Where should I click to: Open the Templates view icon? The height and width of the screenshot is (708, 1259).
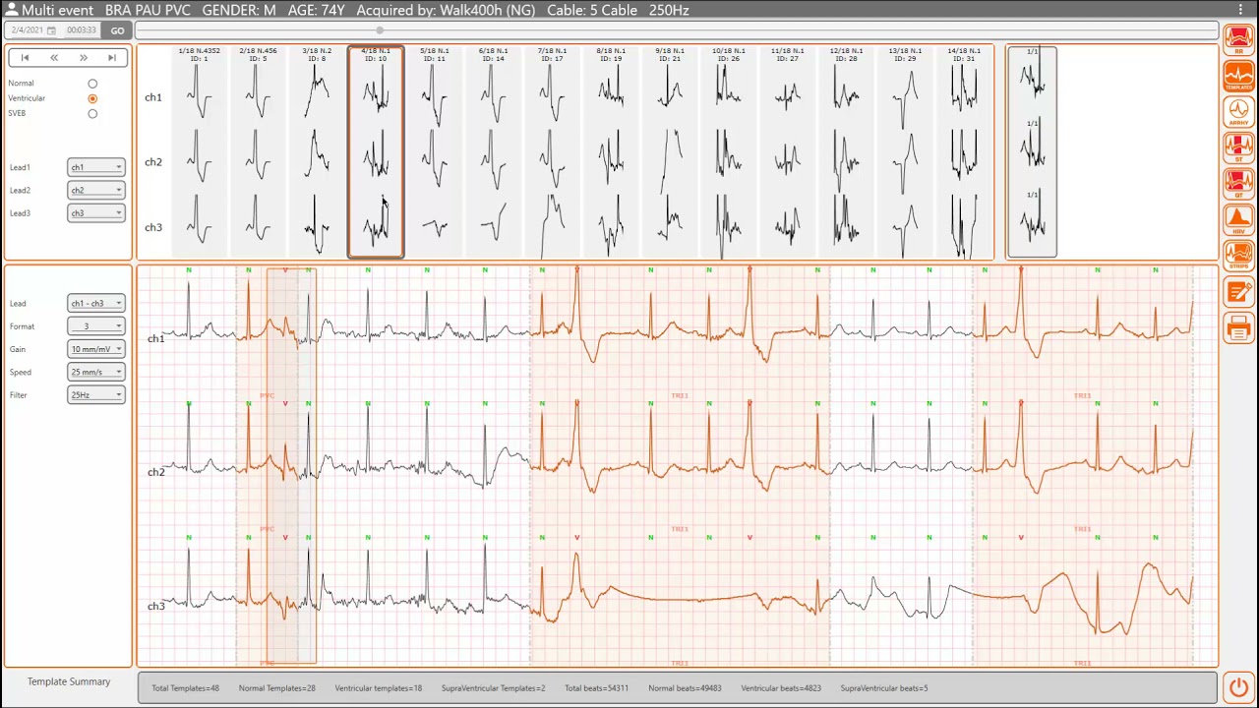click(x=1238, y=76)
